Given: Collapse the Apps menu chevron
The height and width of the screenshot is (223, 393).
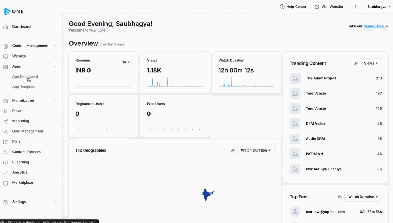Looking at the screenshot, I should coord(55,66).
